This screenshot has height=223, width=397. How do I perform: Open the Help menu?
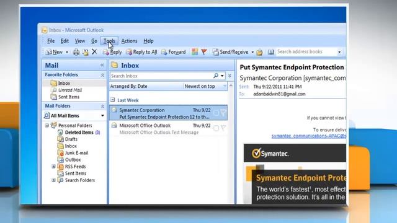[x=148, y=41]
